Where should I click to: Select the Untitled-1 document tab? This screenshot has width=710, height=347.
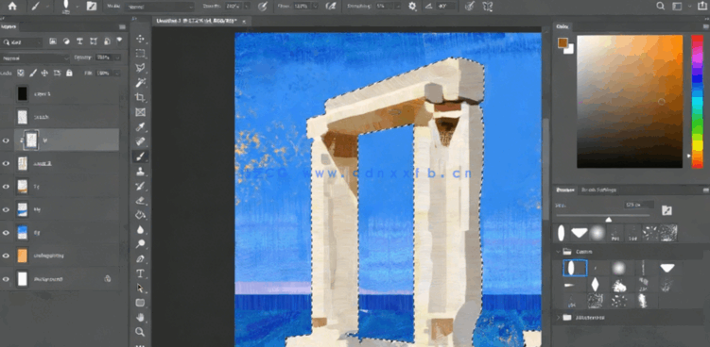[197, 21]
